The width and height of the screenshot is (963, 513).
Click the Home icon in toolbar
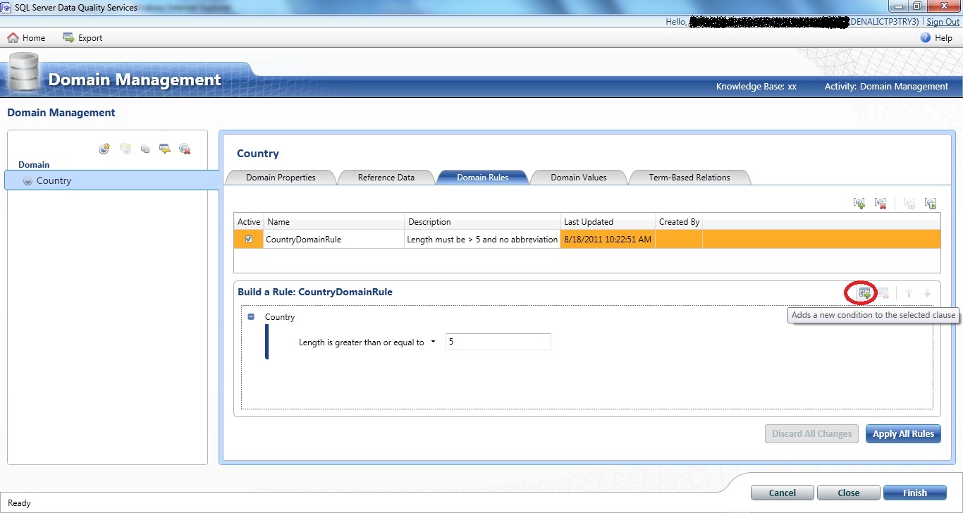click(13, 37)
